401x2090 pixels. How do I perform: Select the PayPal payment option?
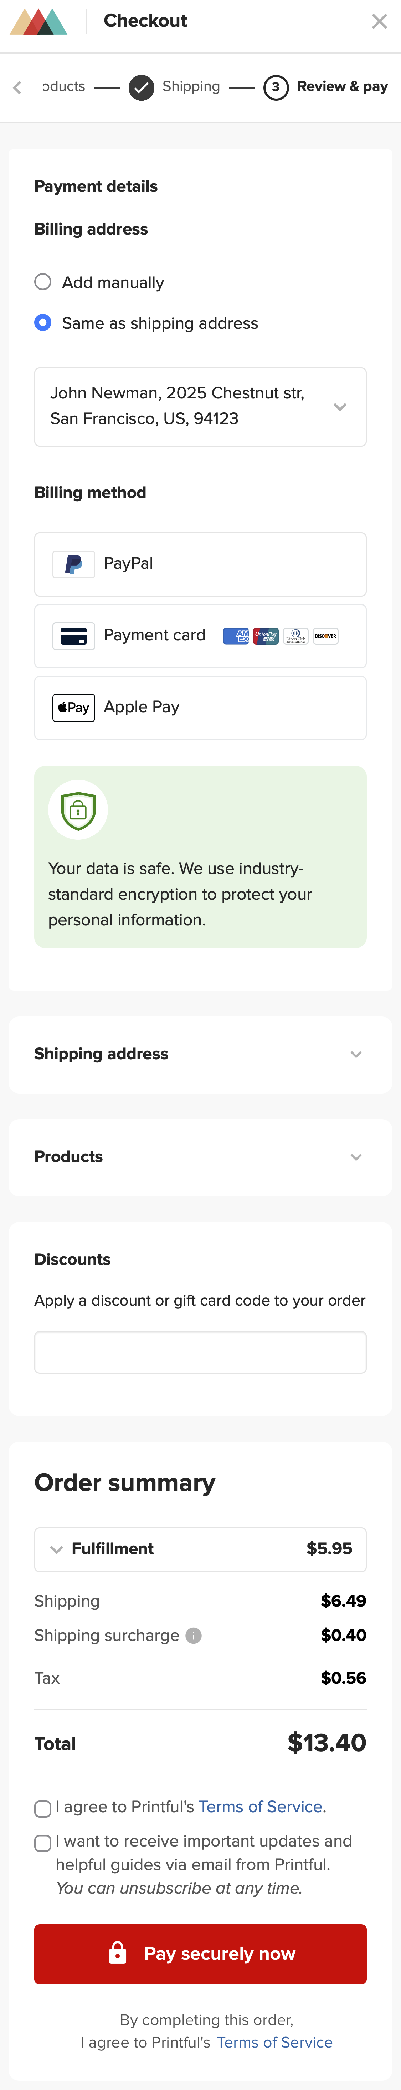[x=199, y=564]
